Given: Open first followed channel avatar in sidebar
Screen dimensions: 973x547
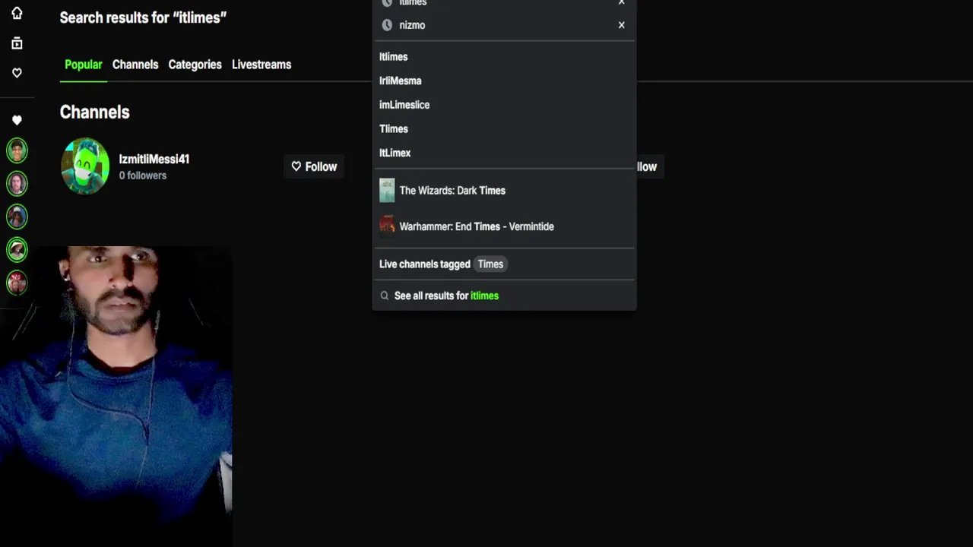Looking at the screenshot, I should pos(17,150).
